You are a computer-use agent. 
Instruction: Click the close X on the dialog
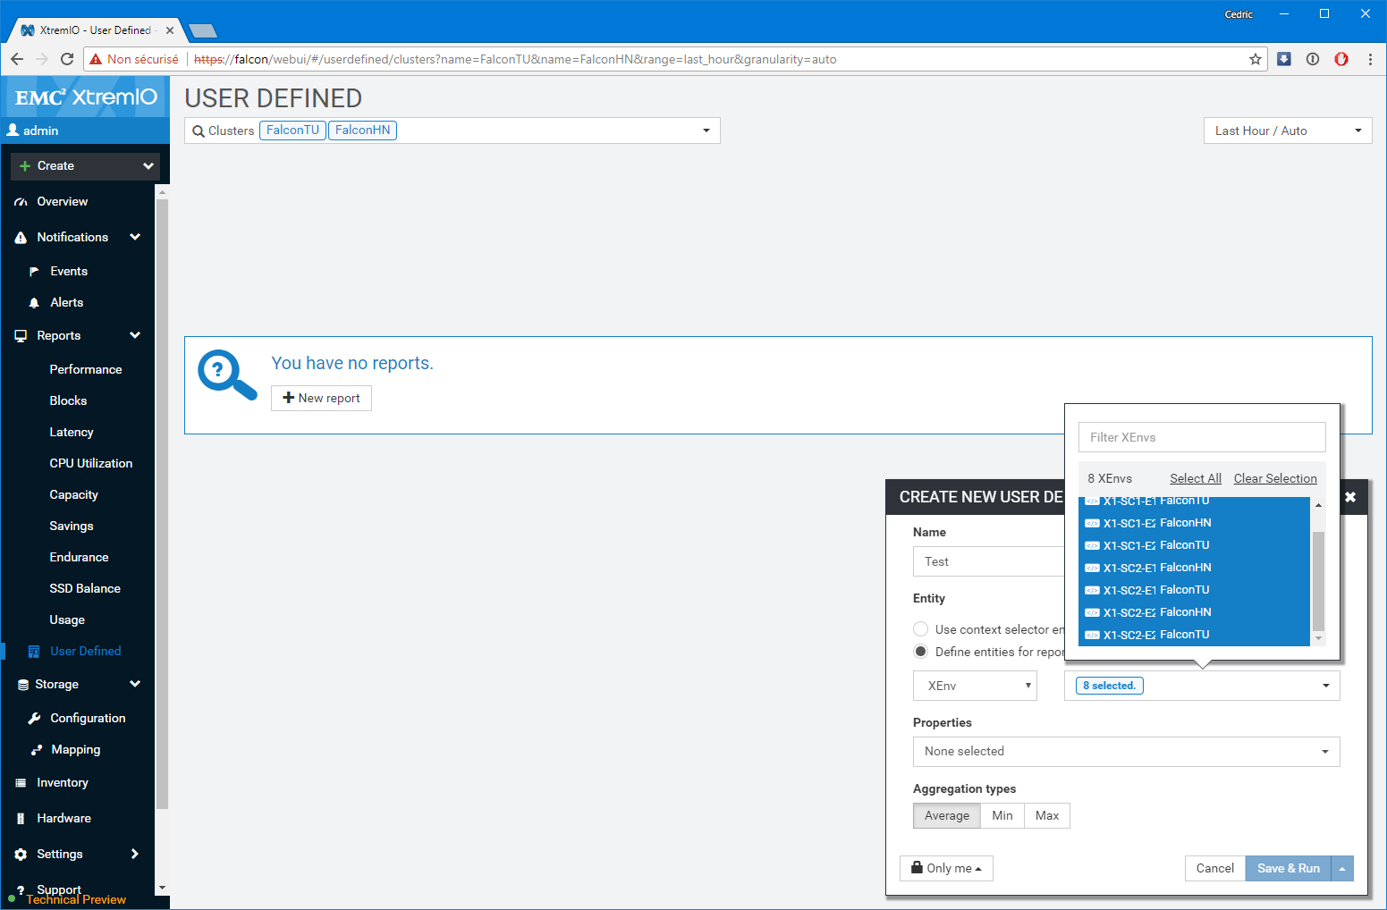pos(1350,497)
